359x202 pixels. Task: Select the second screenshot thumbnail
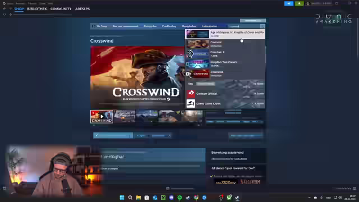pos(125,117)
